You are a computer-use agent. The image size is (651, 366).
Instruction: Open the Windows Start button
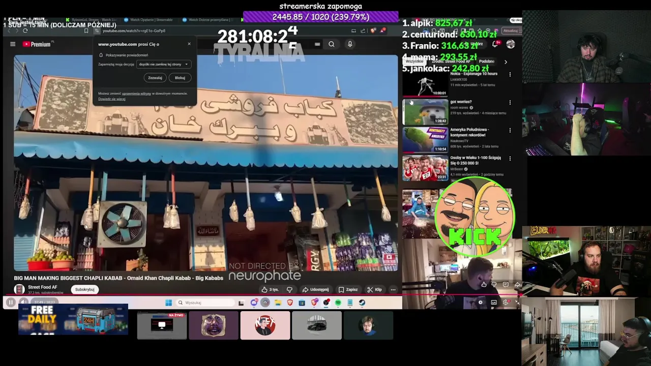[x=168, y=303]
